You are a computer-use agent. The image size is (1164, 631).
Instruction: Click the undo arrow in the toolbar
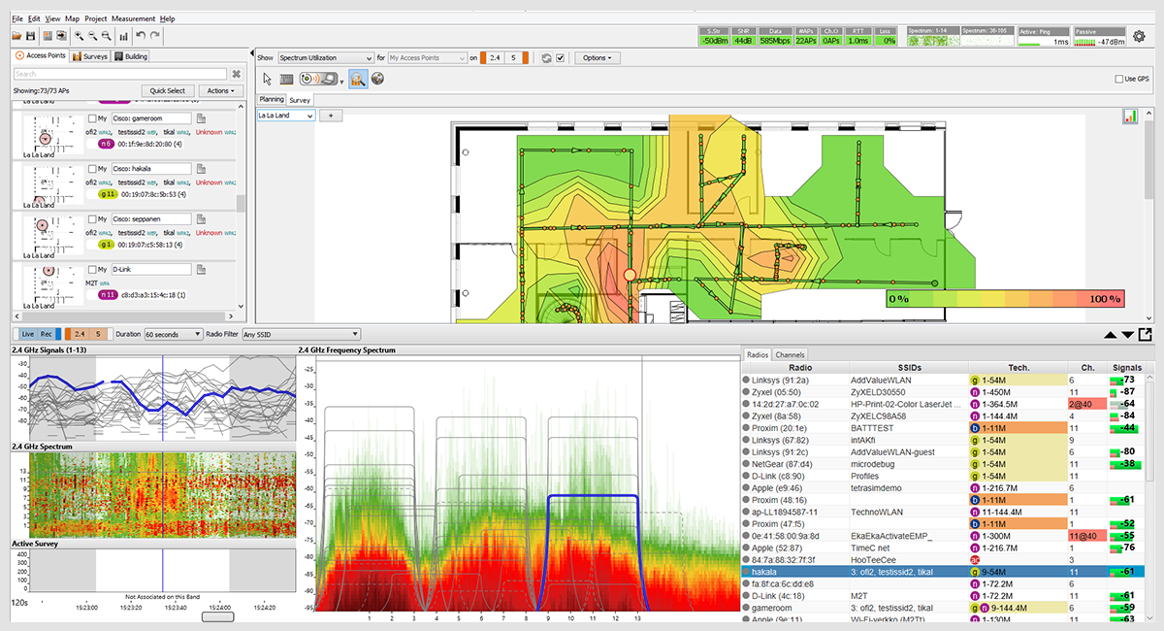click(141, 36)
